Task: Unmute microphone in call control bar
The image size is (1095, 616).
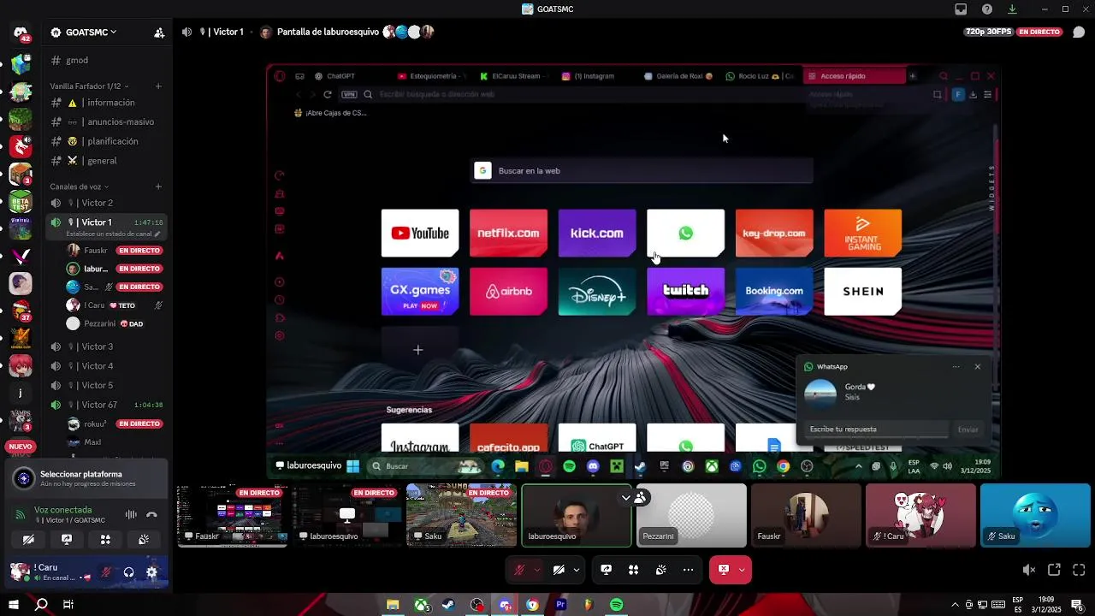Action: click(518, 570)
